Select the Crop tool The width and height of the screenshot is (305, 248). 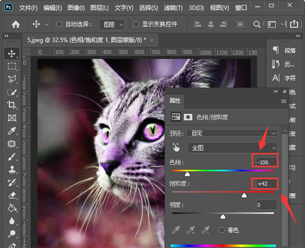tap(12, 105)
